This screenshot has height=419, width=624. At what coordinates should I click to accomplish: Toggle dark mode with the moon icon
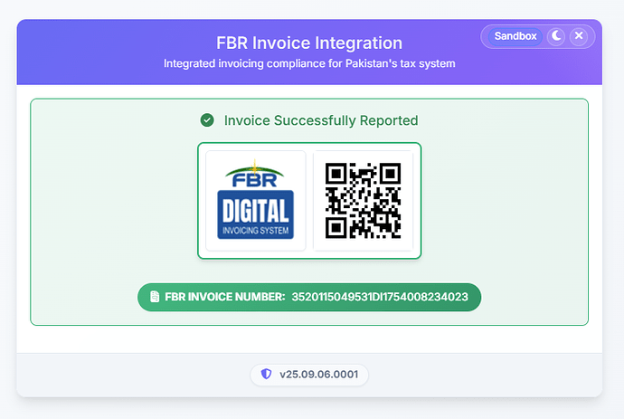556,36
